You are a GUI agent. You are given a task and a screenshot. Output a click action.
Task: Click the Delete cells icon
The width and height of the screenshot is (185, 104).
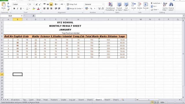click(140, 5)
